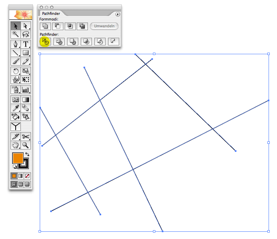
Task: Pick the Paintbrush tool
Action: 16,61
